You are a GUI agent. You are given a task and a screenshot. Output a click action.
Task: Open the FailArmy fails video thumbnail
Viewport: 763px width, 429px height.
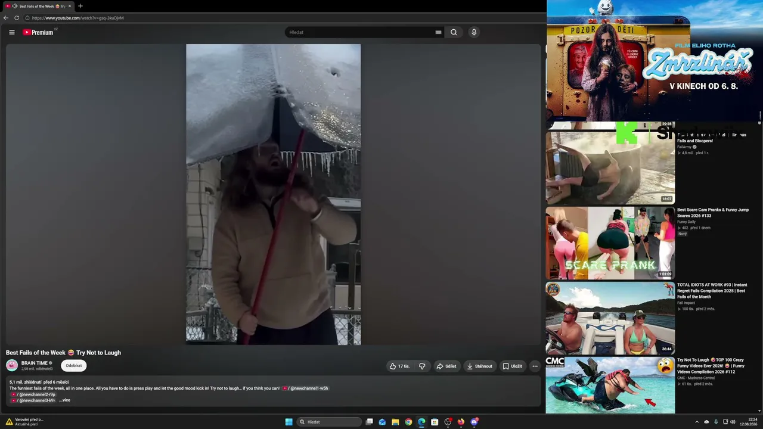[610, 167]
